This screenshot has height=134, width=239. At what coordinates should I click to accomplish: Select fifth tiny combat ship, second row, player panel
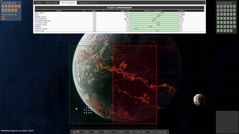[x=16, y=10]
